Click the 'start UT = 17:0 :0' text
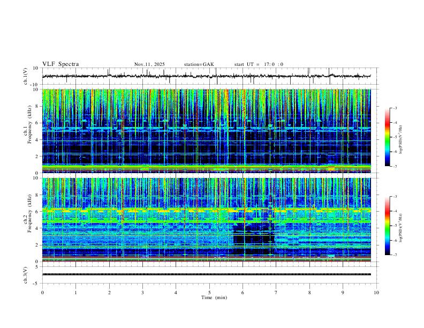This screenshot has width=424, height=328. (x=259, y=64)
